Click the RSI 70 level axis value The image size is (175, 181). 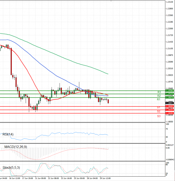coord(167,129)
